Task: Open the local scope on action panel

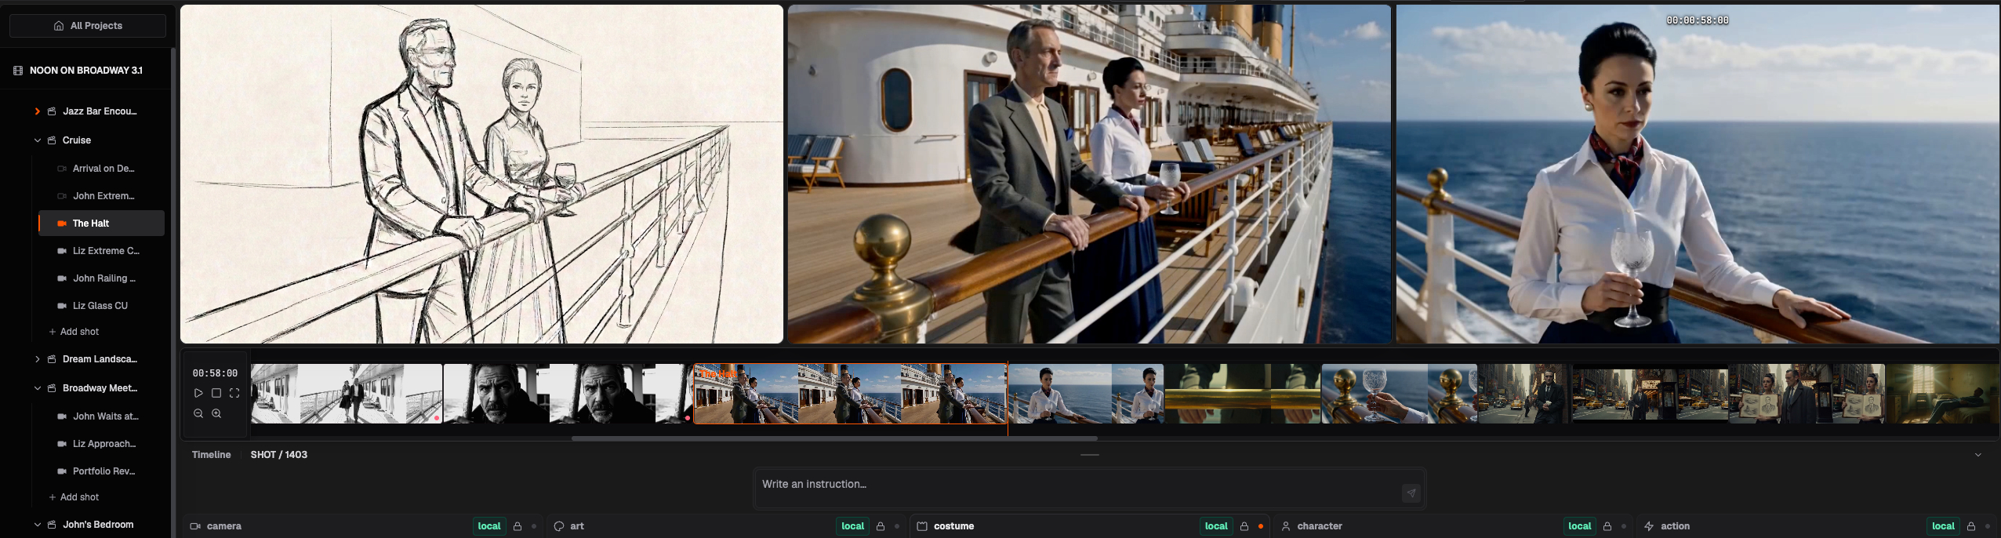Action: click(1943, 526)
